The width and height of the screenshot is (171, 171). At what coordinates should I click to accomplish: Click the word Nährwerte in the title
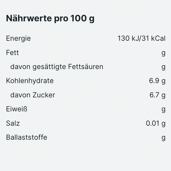[29, 18]
